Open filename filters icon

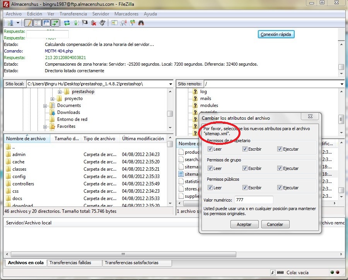(x=114, y=23)
